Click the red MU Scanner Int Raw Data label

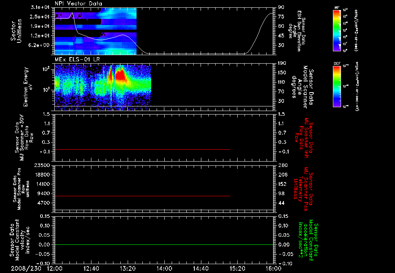tap(304, 138)
